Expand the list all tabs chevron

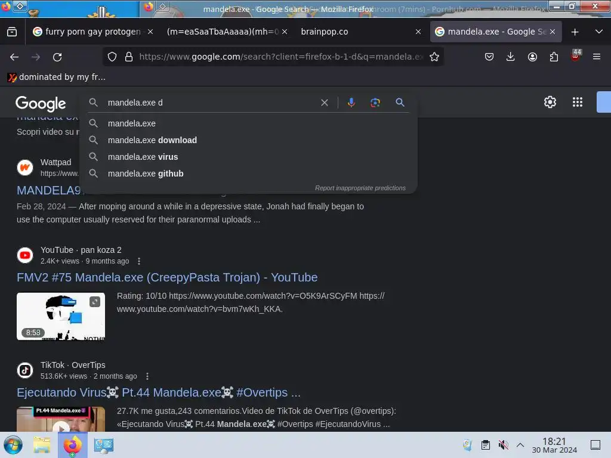point(599,32)
